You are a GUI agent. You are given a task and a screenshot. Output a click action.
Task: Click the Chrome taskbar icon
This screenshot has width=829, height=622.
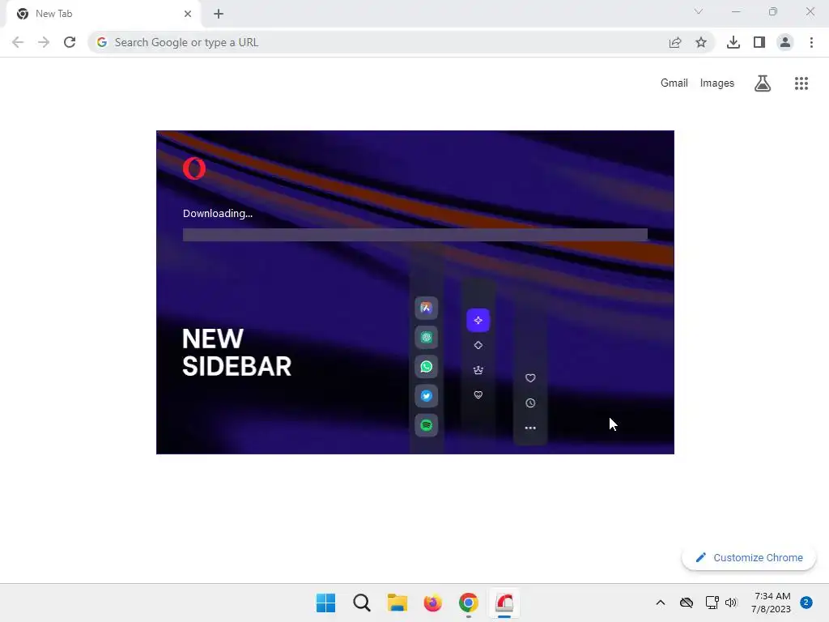point(469,603)
